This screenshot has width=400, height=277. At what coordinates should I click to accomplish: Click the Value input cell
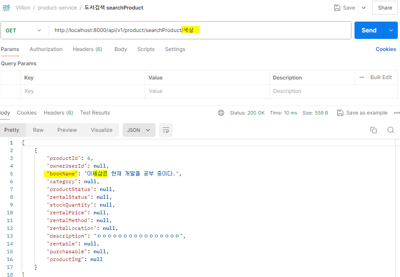click(x=207, y=91)
